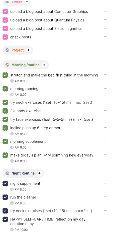Click the globe icon beside Morning Routine

[x=7, y=65]
